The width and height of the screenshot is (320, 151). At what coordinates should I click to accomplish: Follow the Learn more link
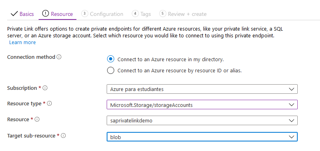[22, 43]
